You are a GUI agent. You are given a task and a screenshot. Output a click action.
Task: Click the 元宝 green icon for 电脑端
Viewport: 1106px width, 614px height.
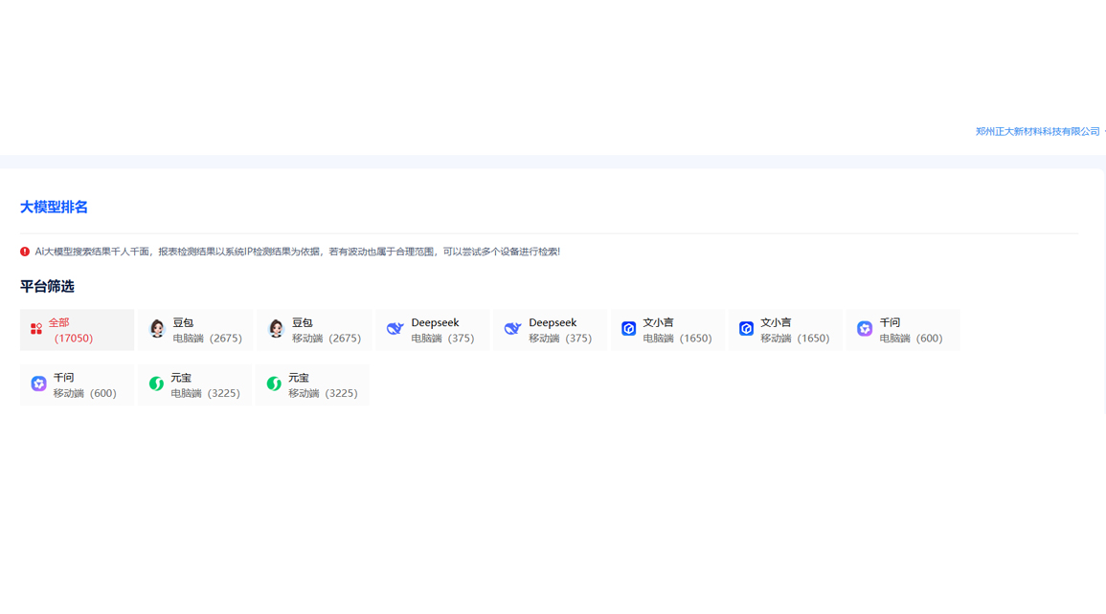point(156,384)
